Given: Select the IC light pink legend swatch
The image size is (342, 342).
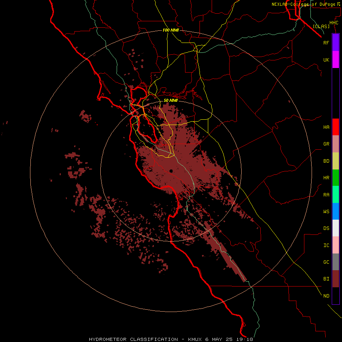Looking at the screenshot, I should 336,245.
